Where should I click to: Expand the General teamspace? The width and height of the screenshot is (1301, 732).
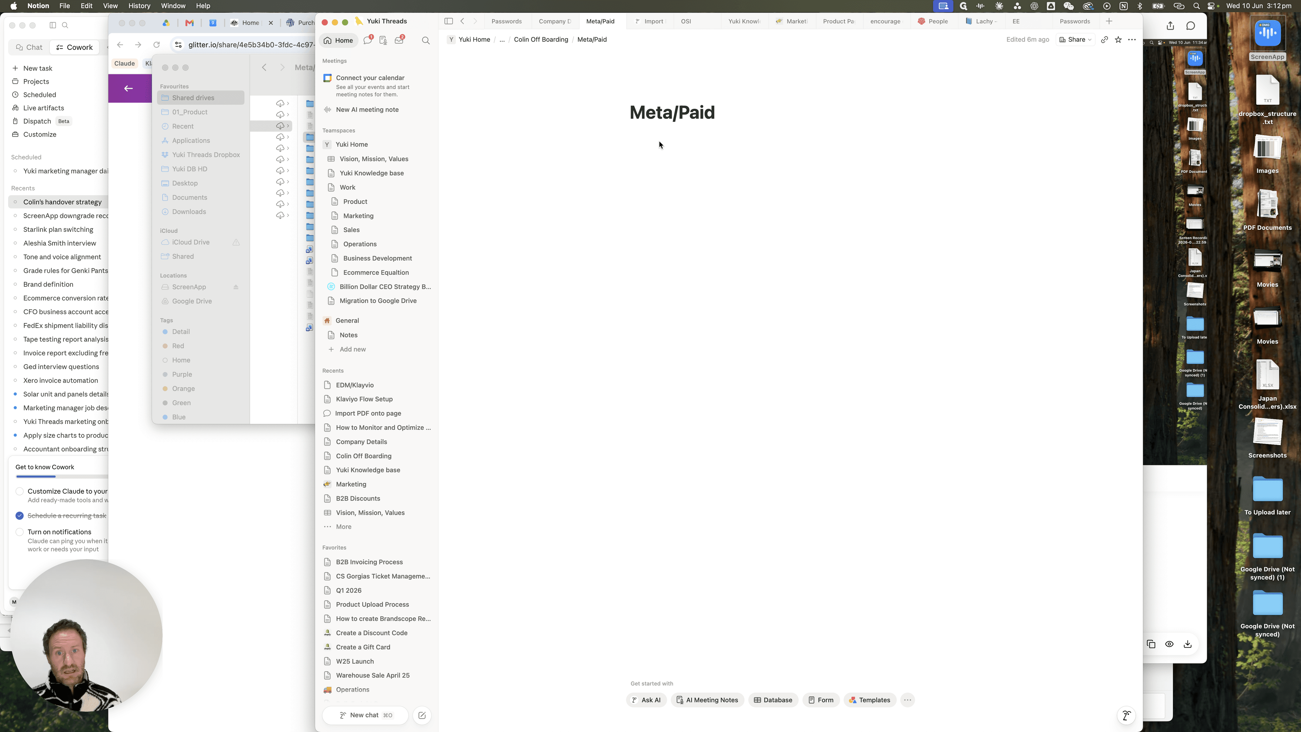[347, 321]
